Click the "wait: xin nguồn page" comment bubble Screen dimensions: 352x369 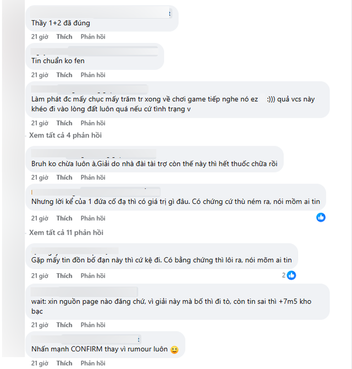pyautogui.click(x=177, y=306)
